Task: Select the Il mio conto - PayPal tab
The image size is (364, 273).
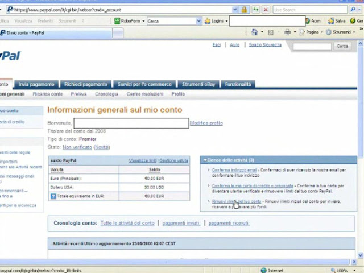Action: point(56,33)
